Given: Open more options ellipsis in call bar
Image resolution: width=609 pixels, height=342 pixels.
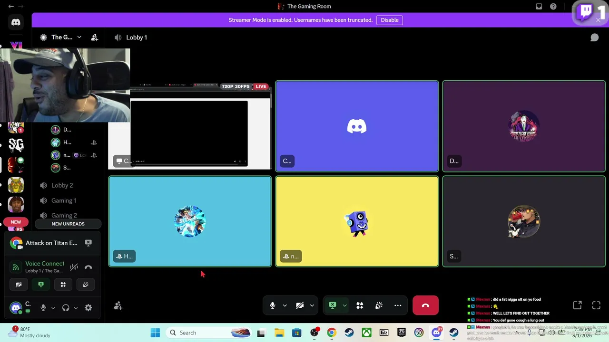Looking at the screenshot, I should 398,305.
